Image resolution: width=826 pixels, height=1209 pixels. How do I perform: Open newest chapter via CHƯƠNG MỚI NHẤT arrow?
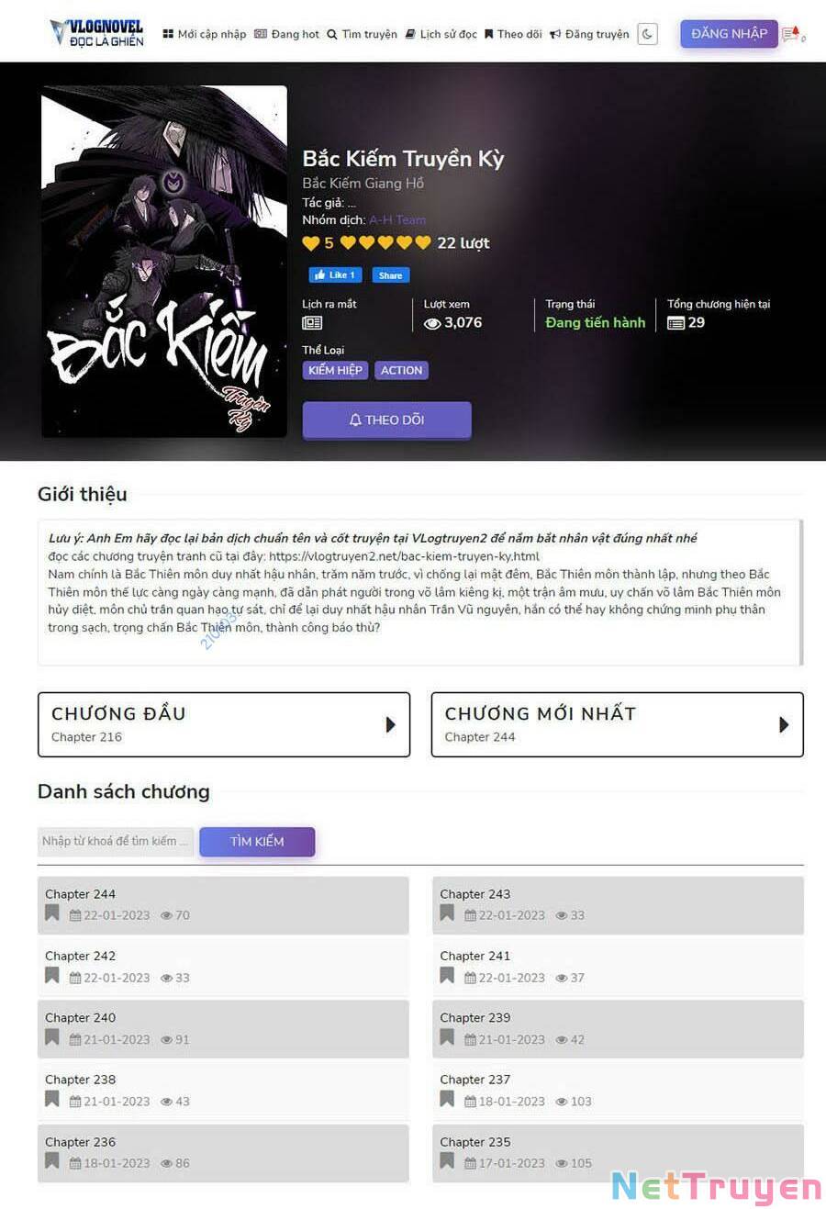(x=784, y=724)
